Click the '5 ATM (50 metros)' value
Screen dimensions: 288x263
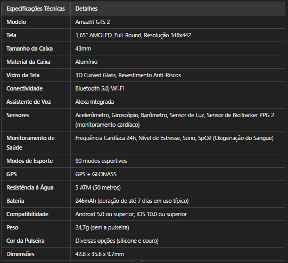[x=98, y=187]
